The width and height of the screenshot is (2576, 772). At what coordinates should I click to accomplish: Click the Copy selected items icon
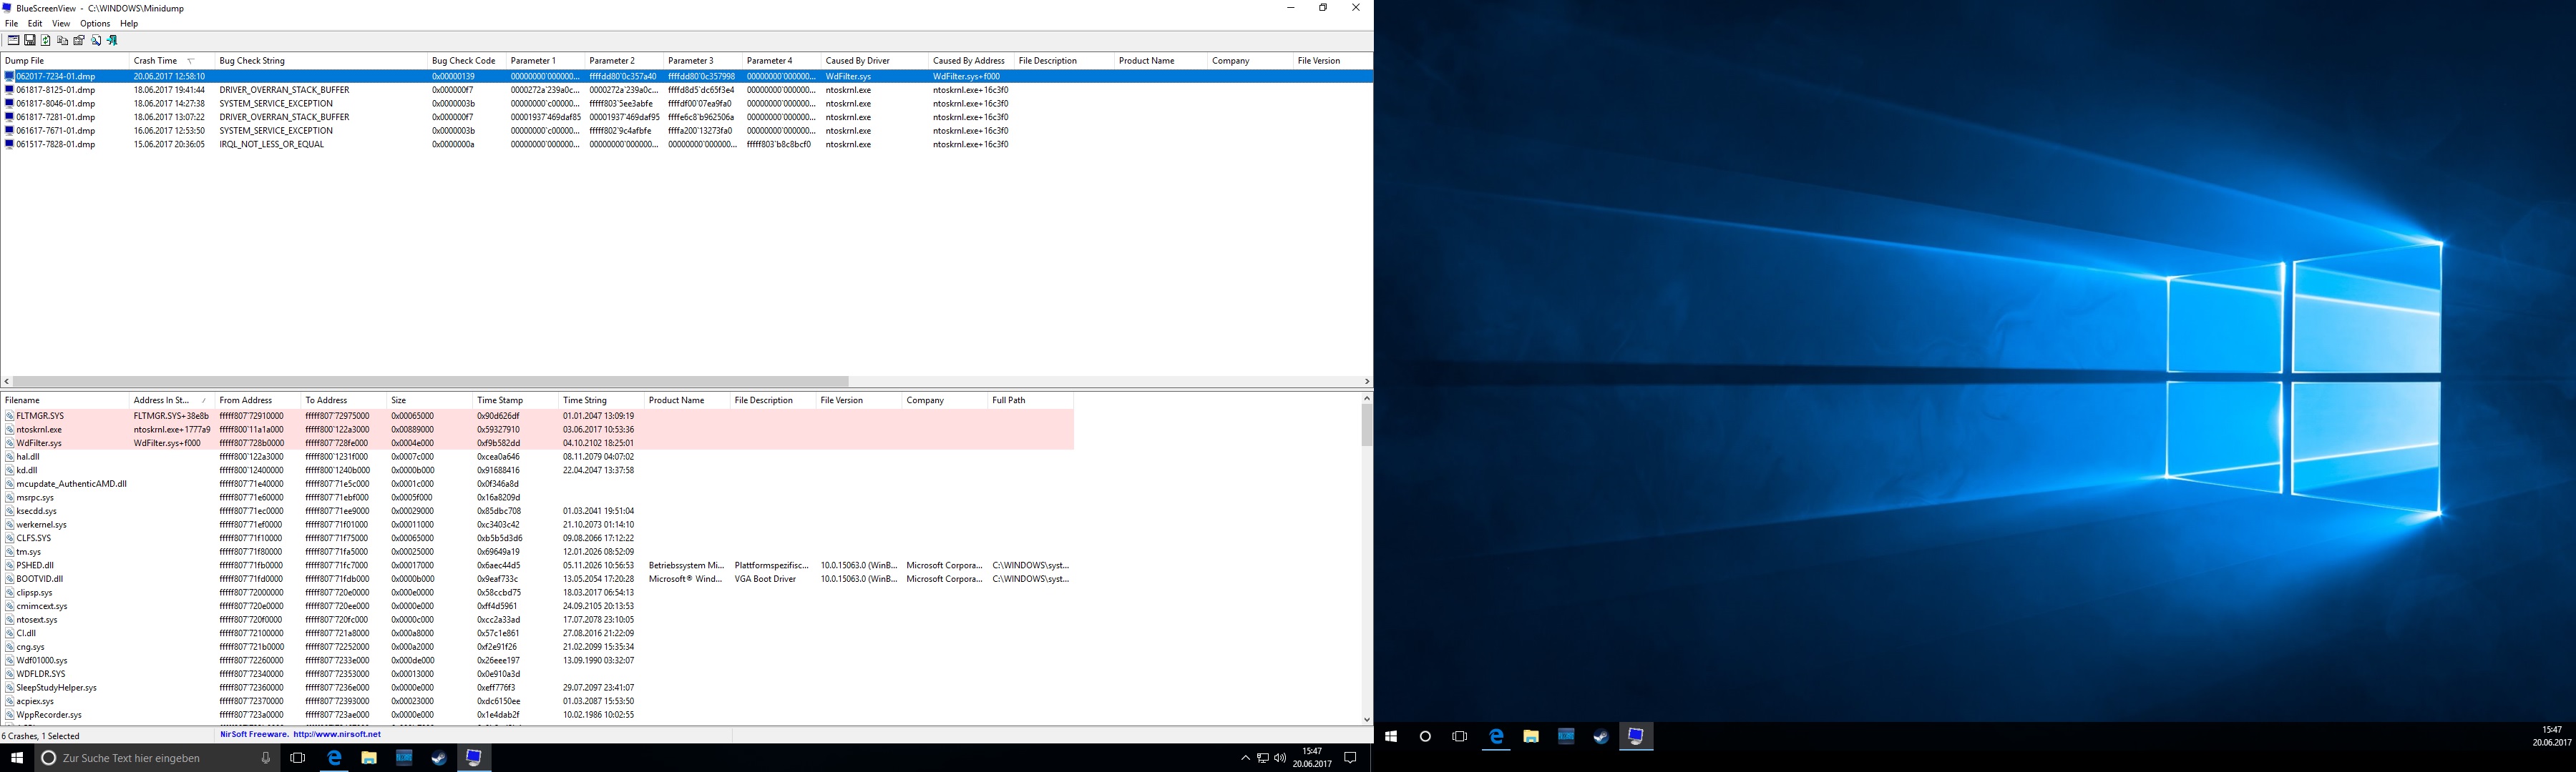click(62, 41)
